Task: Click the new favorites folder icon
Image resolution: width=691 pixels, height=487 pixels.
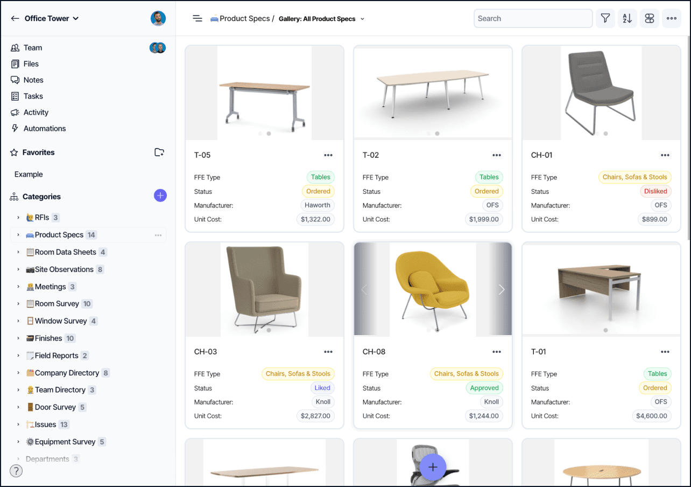Action: point(159,152)
